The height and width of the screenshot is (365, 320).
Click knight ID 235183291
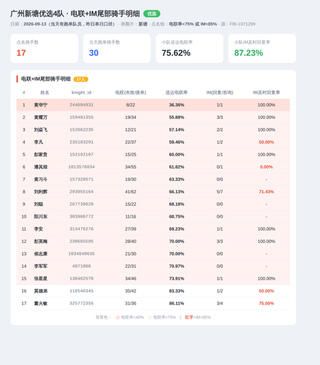81,142
